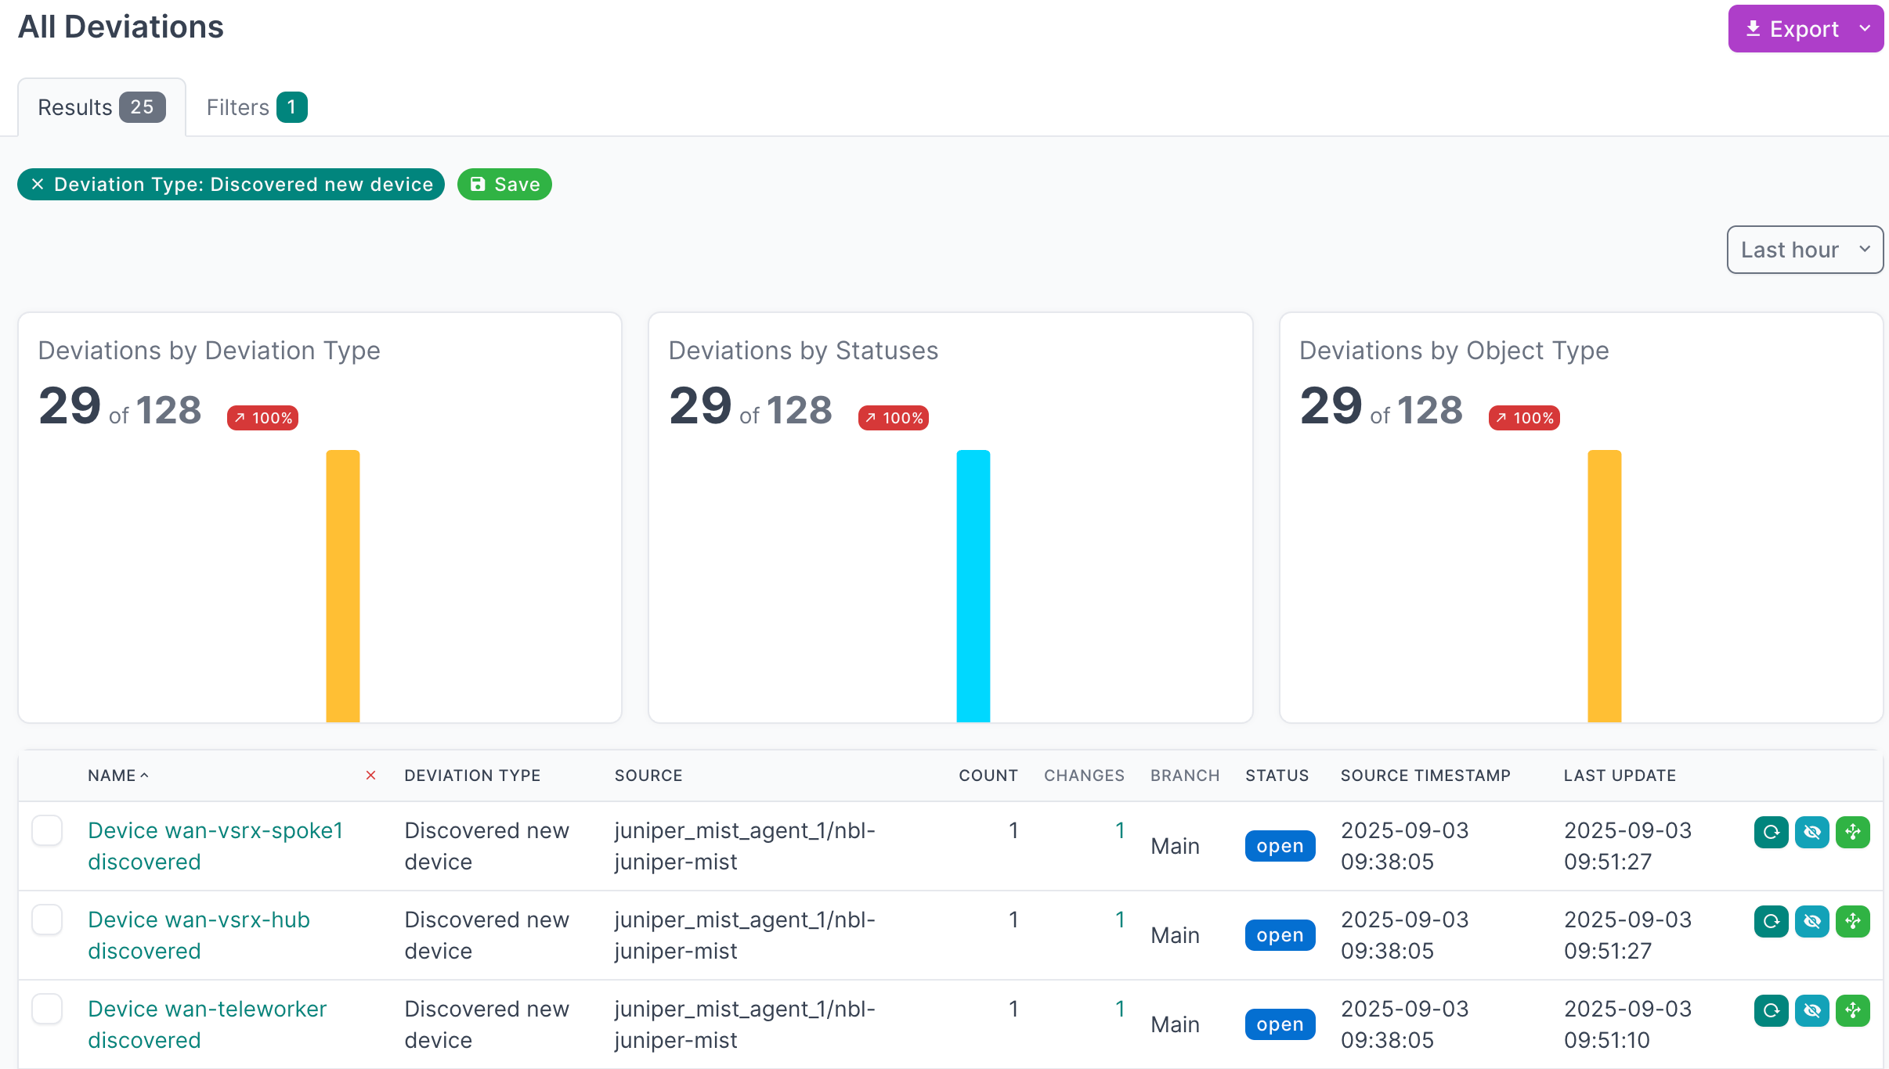1889x1069 pixels.
Task: Click green branch-arrows icon on wan-vsrx-spoke1 row
Action: click(x=1852, y=832)
